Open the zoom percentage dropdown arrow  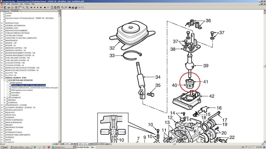72,144
